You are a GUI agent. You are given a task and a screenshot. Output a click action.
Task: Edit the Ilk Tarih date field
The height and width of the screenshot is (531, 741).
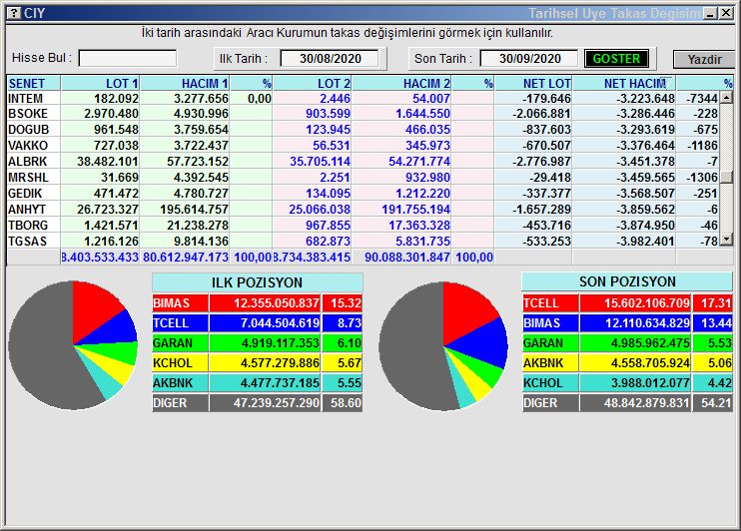click(330, 59)
